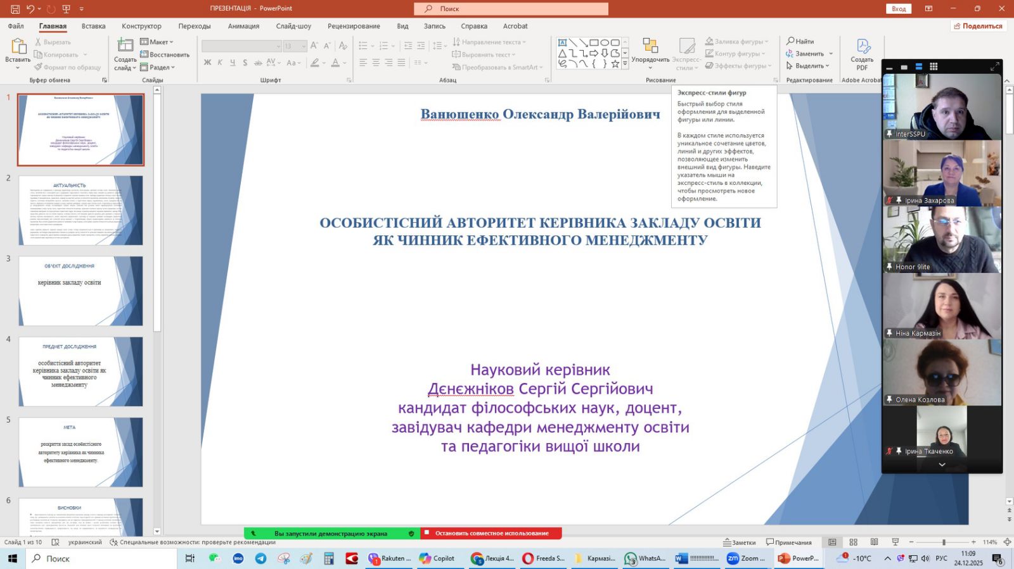Select the star shape in shapes gallery
Image resolution: width=1014 pixels, height=569 pixels.
pos(615,64)
